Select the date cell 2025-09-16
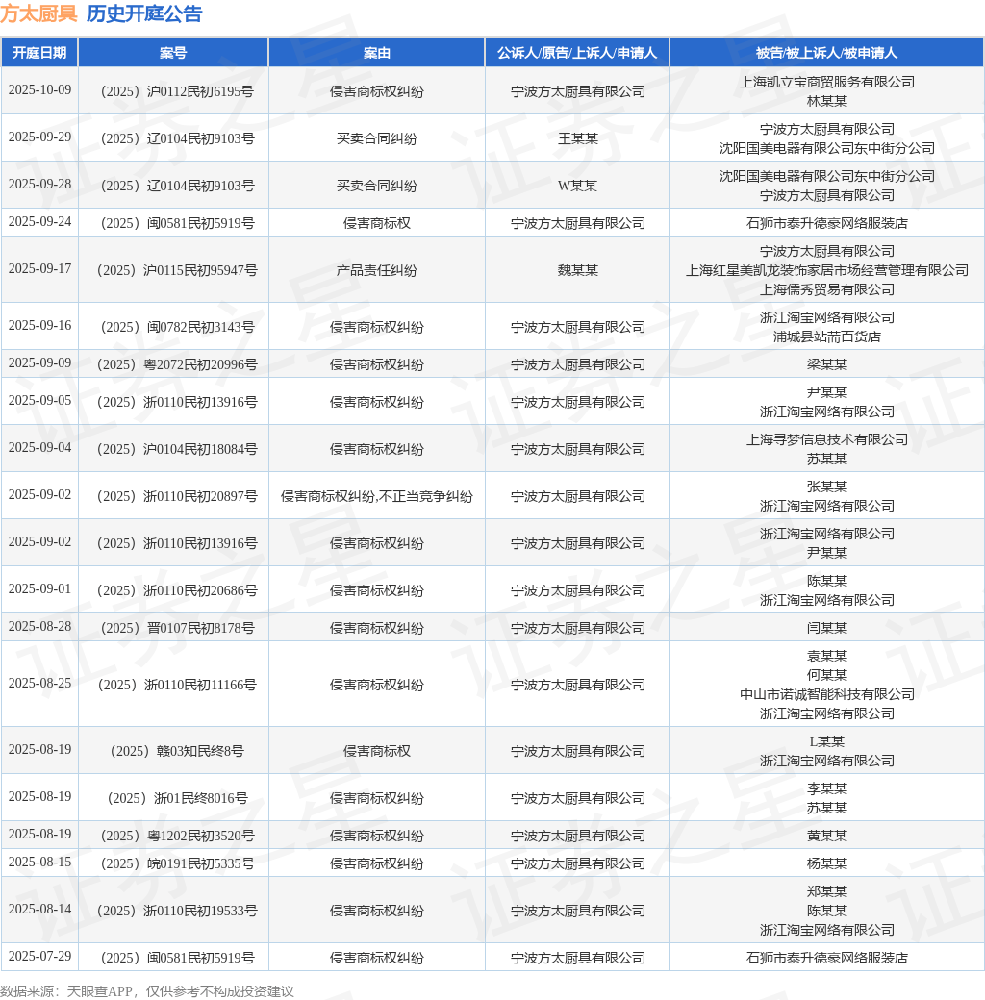 39,326
